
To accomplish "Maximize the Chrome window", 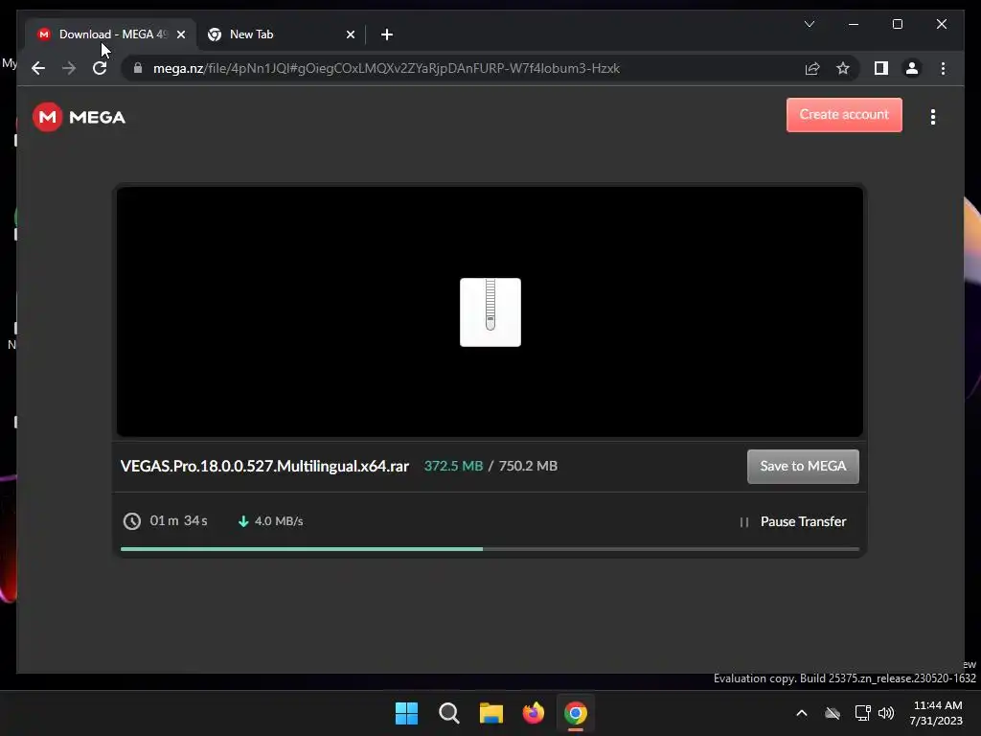I will tap(897, 24).
